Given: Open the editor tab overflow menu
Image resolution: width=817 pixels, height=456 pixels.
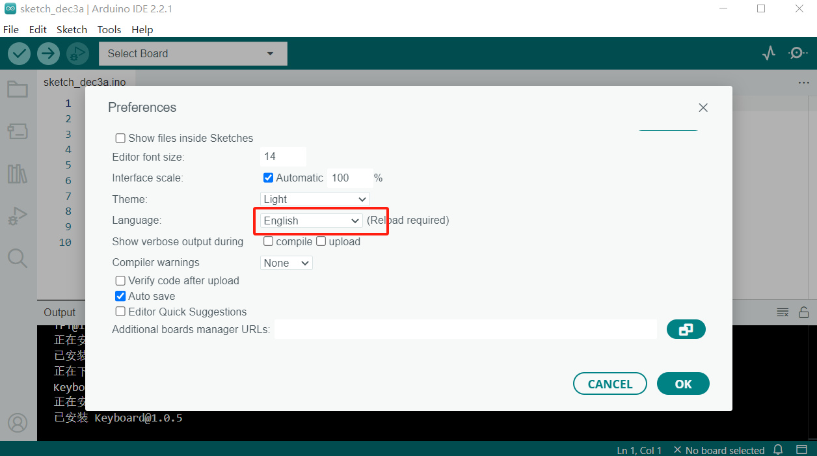Looking at the screenshot, I should click(x=803, y=83).
